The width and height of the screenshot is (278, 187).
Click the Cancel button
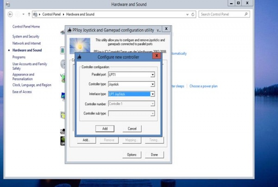(132, 129)
